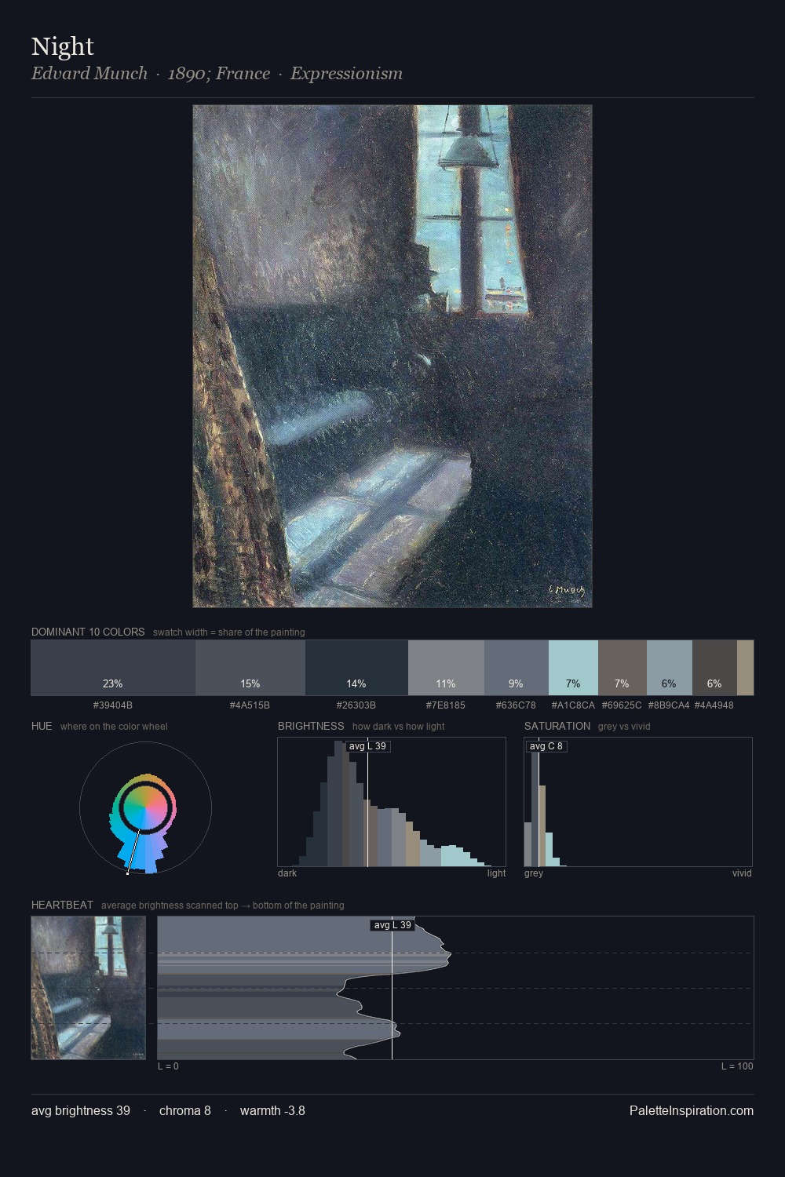Select the #4A515B swatch at 15%
The height and width of the screenshot is (1177, 785).
(x=250, y=668)
